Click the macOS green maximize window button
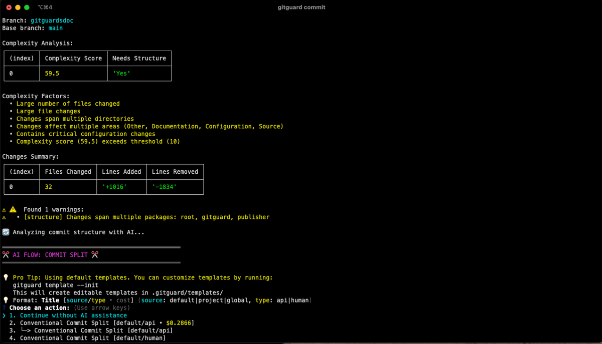Viewport: 602px width, 344px height. (x=27, y=8)
